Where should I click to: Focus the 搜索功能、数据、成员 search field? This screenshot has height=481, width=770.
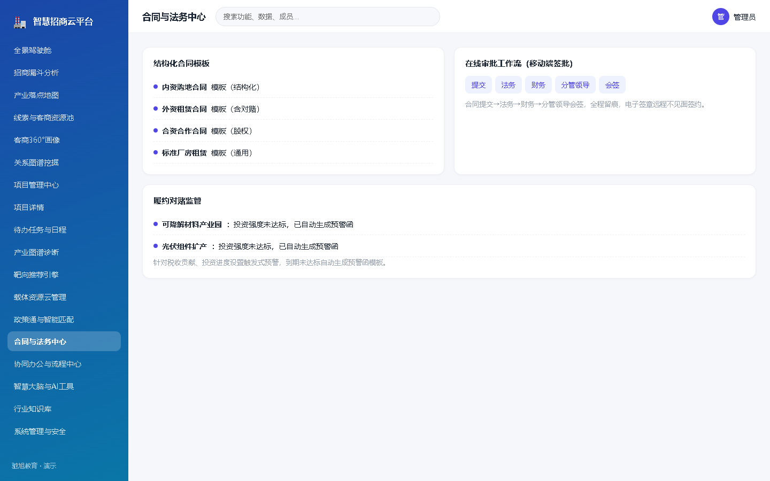tap(328, 17)
